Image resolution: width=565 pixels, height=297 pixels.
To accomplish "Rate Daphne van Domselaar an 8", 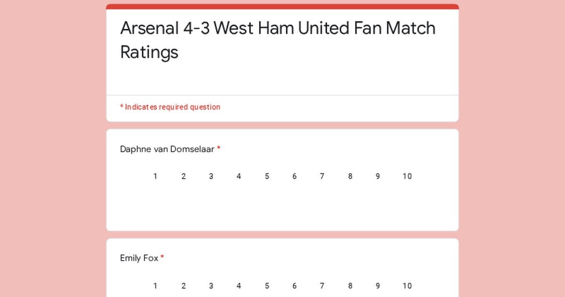I will click(x=350, y=176).
